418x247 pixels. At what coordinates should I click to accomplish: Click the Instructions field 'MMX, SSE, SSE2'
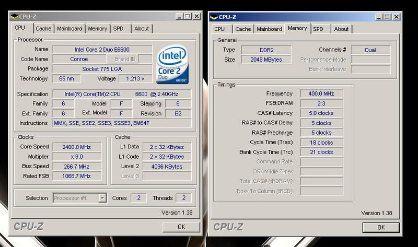coord(122,123)
